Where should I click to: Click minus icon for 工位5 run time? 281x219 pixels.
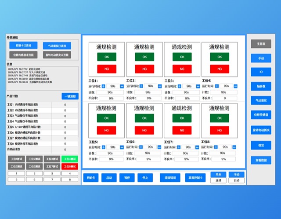coord(122,147)
